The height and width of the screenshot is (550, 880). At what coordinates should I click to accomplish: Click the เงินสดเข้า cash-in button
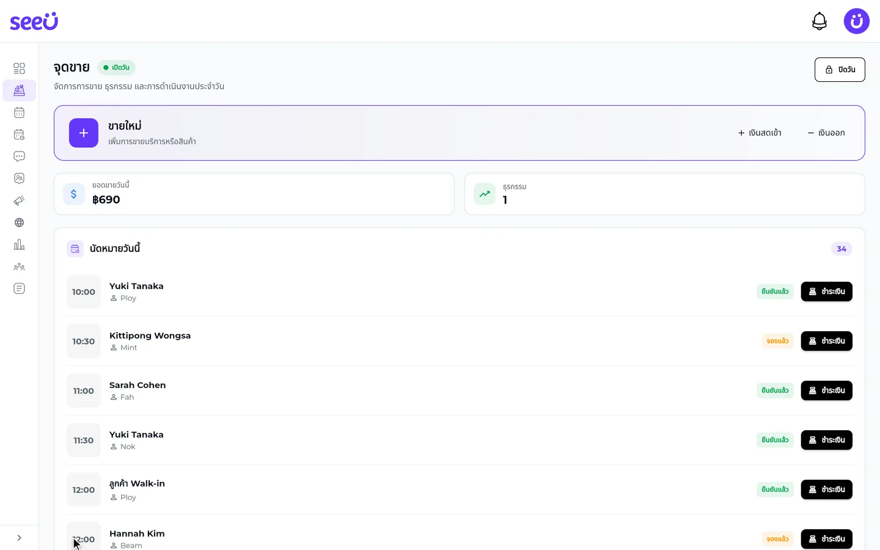760,133
